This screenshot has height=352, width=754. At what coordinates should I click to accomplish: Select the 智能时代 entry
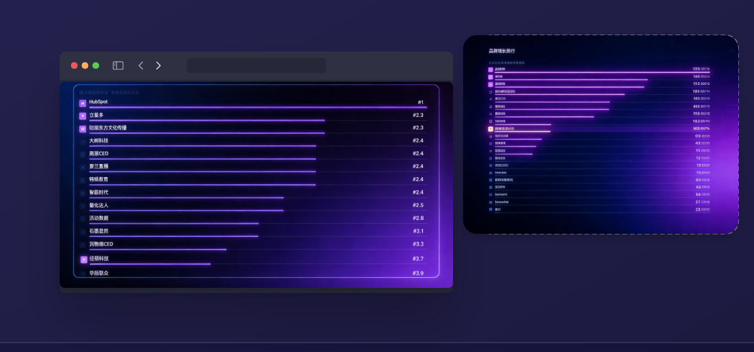[x=99, y=192]
